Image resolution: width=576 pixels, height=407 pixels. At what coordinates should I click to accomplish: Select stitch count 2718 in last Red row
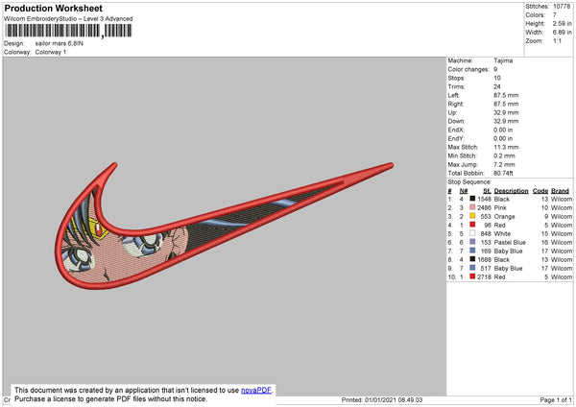pyautogui.click(x=484, y=277)
